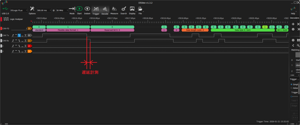Click the Data length code: 2 annotation

point(195,30)
